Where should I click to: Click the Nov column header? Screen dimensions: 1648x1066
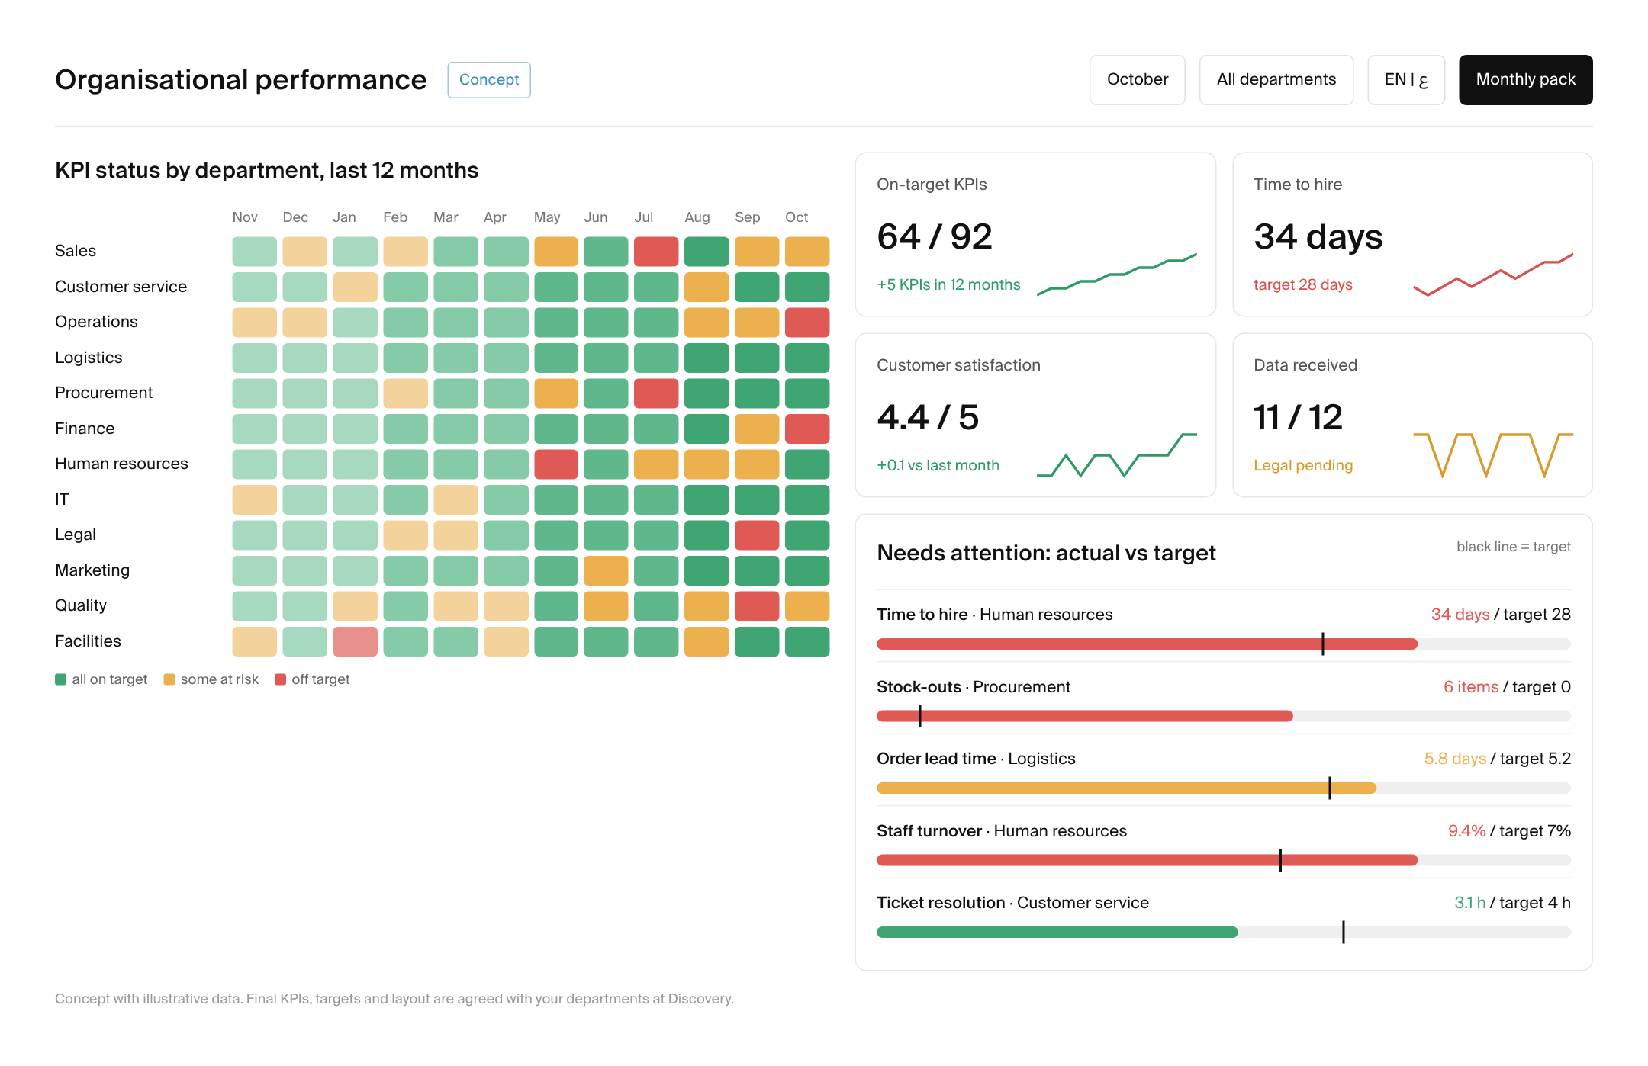[245, 217]
